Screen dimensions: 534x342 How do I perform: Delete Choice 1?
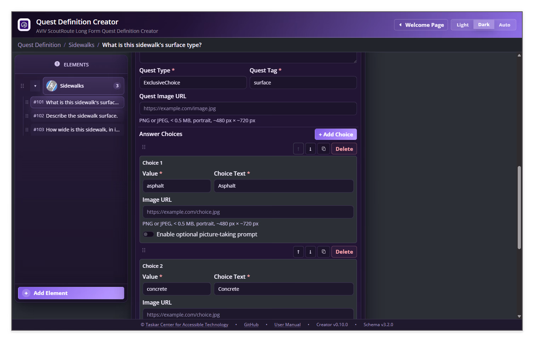(344, 149)
